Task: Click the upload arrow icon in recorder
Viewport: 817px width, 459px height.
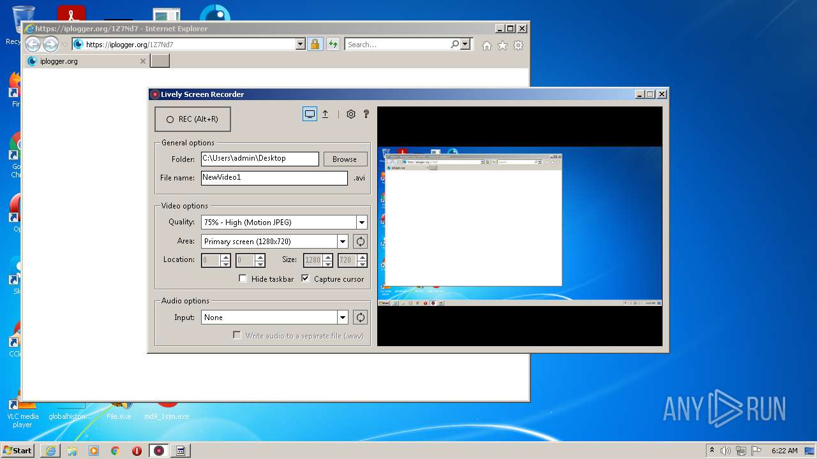Action: click(325, 114)
